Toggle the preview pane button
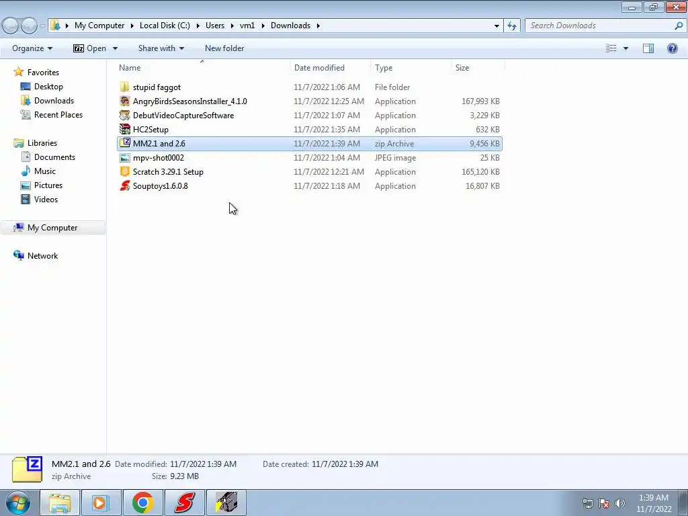Image resolution: width=688 pixels, height=516 pixels. (x=648, y=48)
